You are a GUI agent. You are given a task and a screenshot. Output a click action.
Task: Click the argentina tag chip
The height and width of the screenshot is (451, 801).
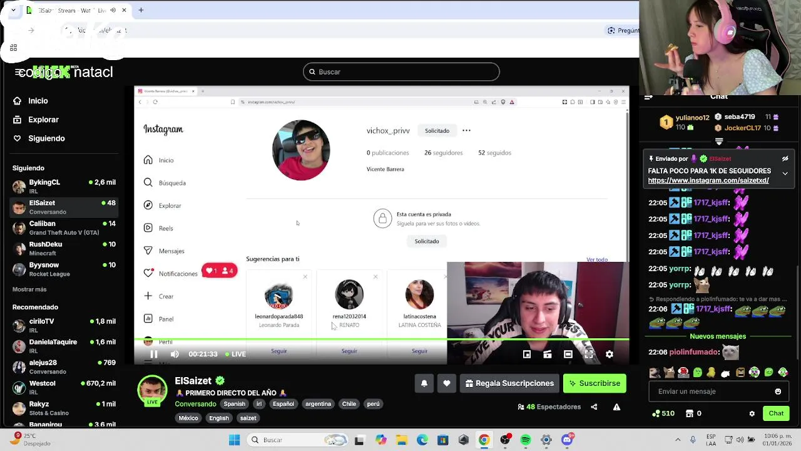point(318,404)
